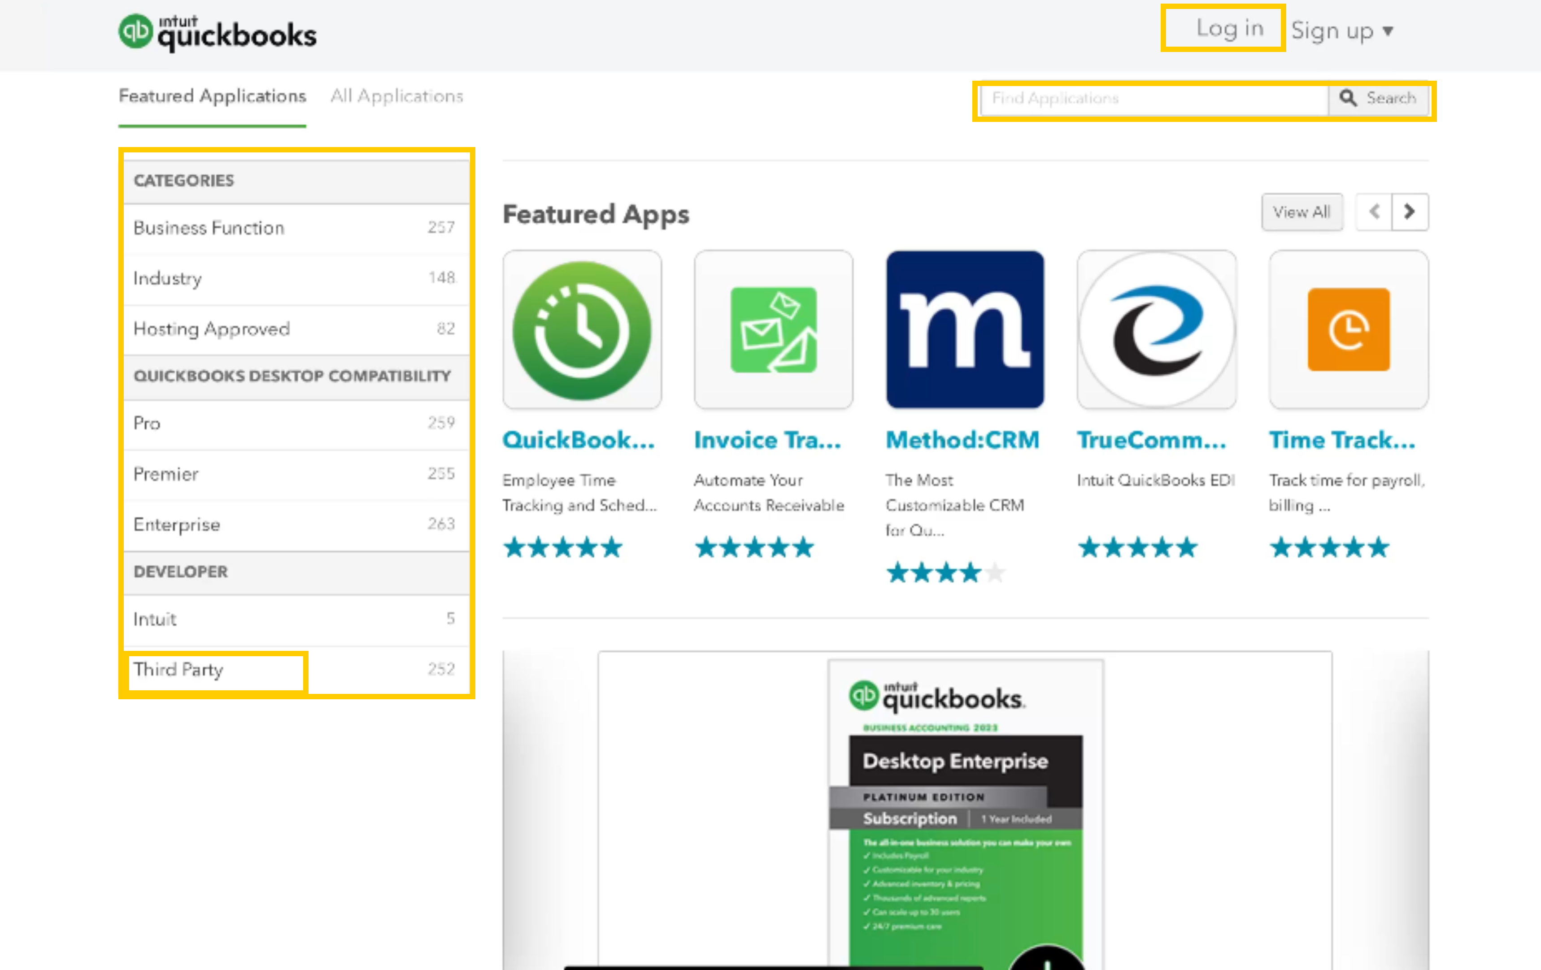Open the orange Time Tracker clock icon
This screenshot has width=1541, height=970.
[x=1348, y=329]
